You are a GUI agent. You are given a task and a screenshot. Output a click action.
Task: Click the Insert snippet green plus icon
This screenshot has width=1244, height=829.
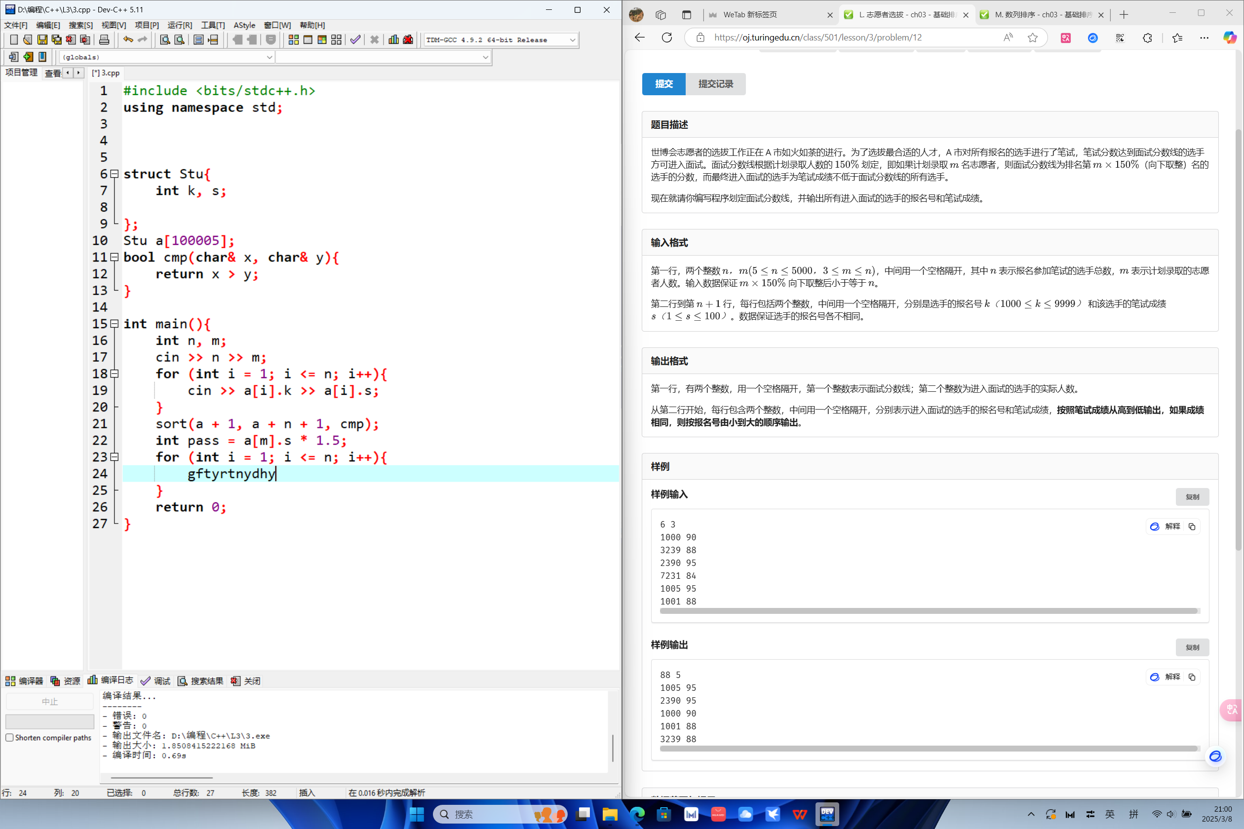pos(28,57)
